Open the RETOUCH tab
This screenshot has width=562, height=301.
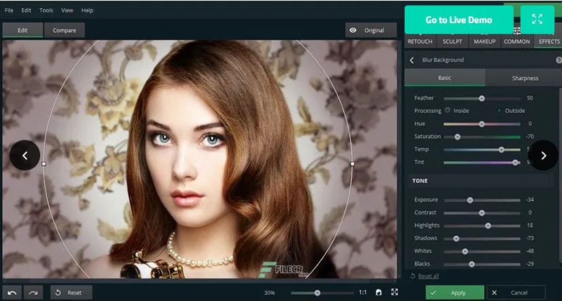coord(420,41)
